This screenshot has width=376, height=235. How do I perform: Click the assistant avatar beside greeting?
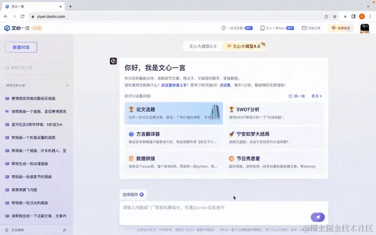click(x=113, y=61)
